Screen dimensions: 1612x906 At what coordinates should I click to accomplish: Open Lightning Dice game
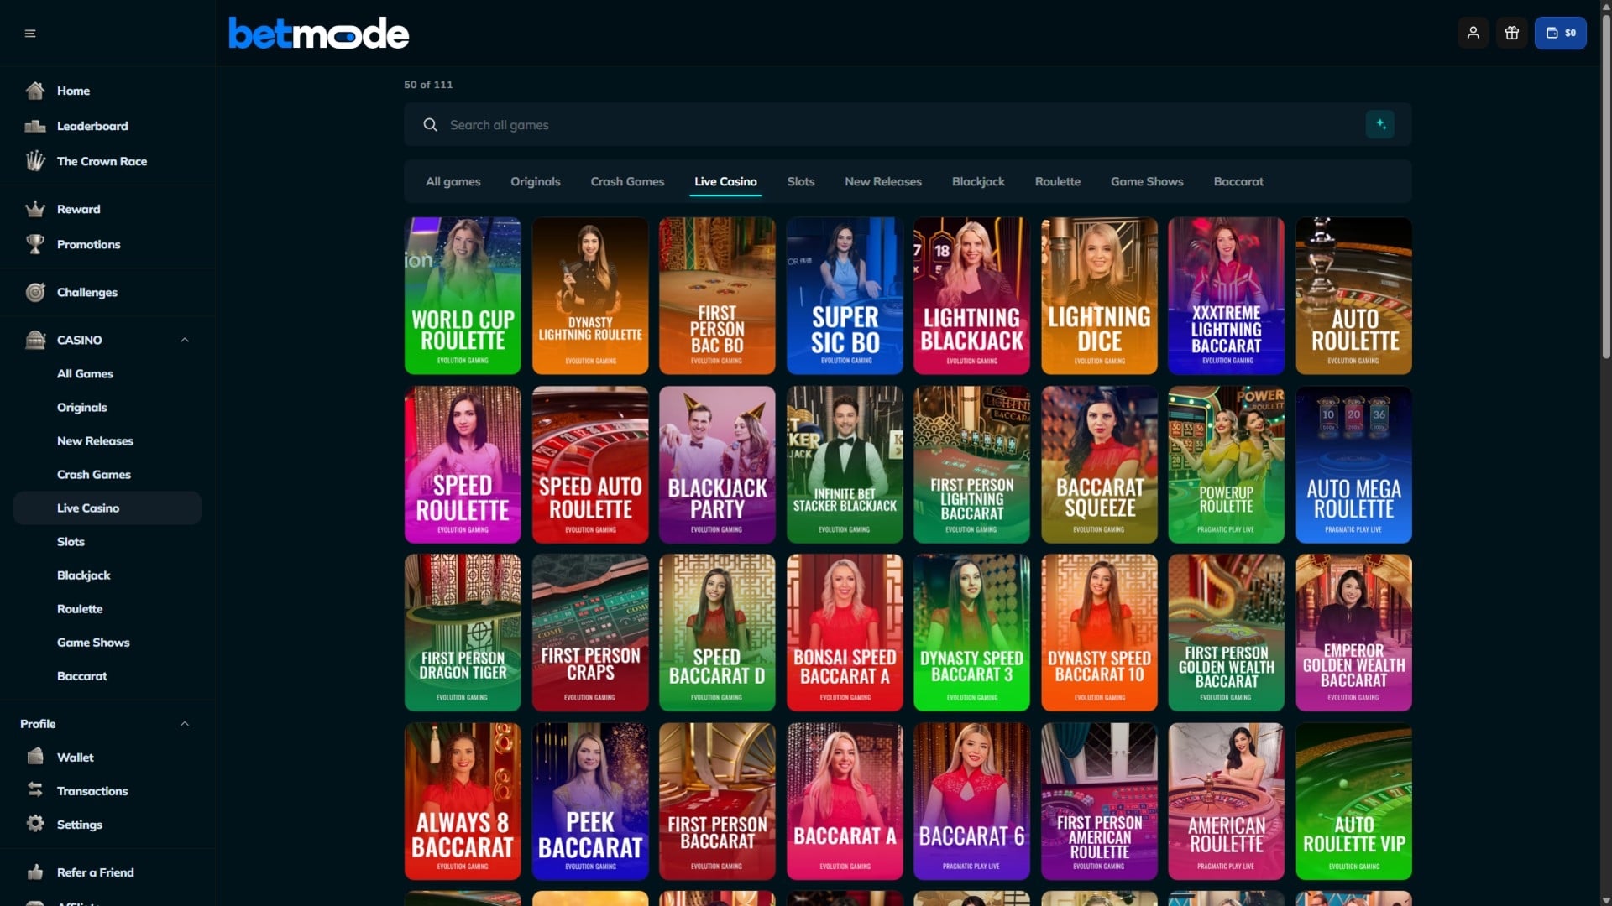tap(1099, 295)
